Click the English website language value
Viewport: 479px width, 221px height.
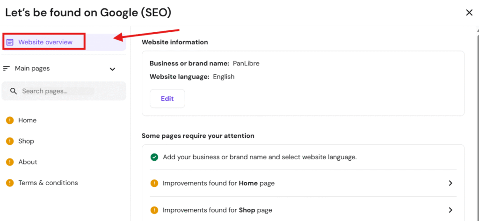[x=224, y=77]
